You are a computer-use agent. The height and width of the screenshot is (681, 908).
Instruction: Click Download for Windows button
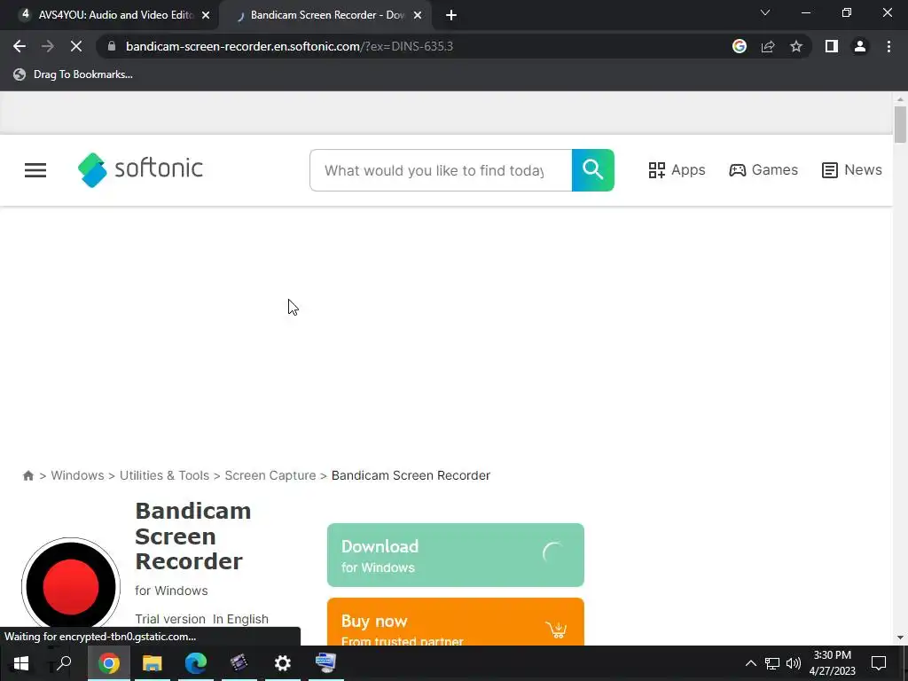(x=455, y=555)
